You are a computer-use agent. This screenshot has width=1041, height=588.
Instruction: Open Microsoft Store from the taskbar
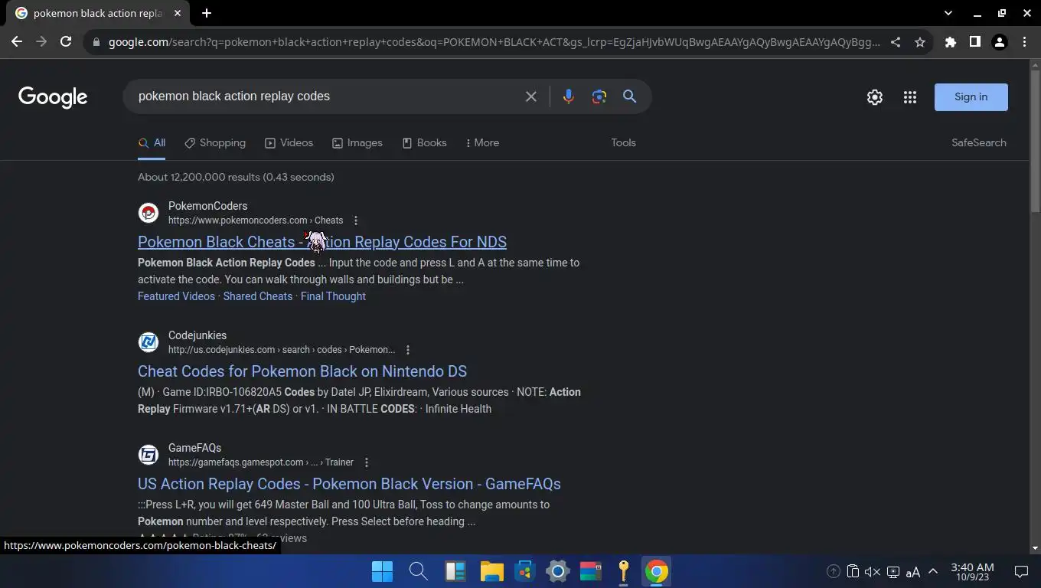524,572
